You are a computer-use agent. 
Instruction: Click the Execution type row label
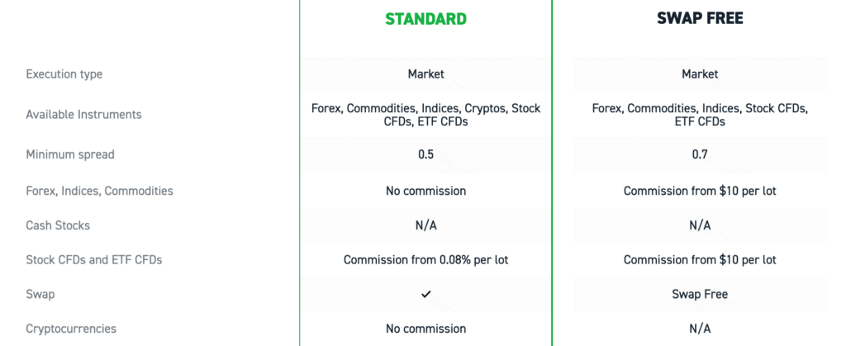point(64,74)
